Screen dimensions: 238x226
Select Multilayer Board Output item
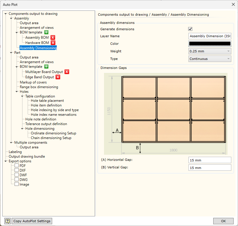pyautogui.click(x=44, y=72)
